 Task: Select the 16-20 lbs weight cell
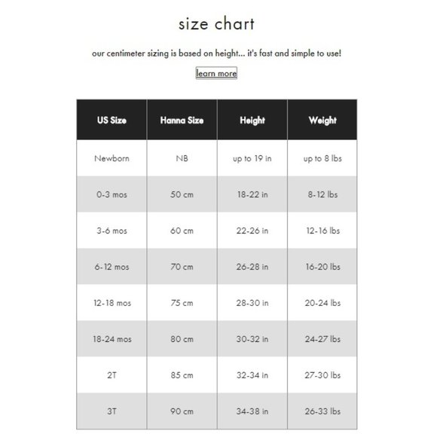[322, 267]
